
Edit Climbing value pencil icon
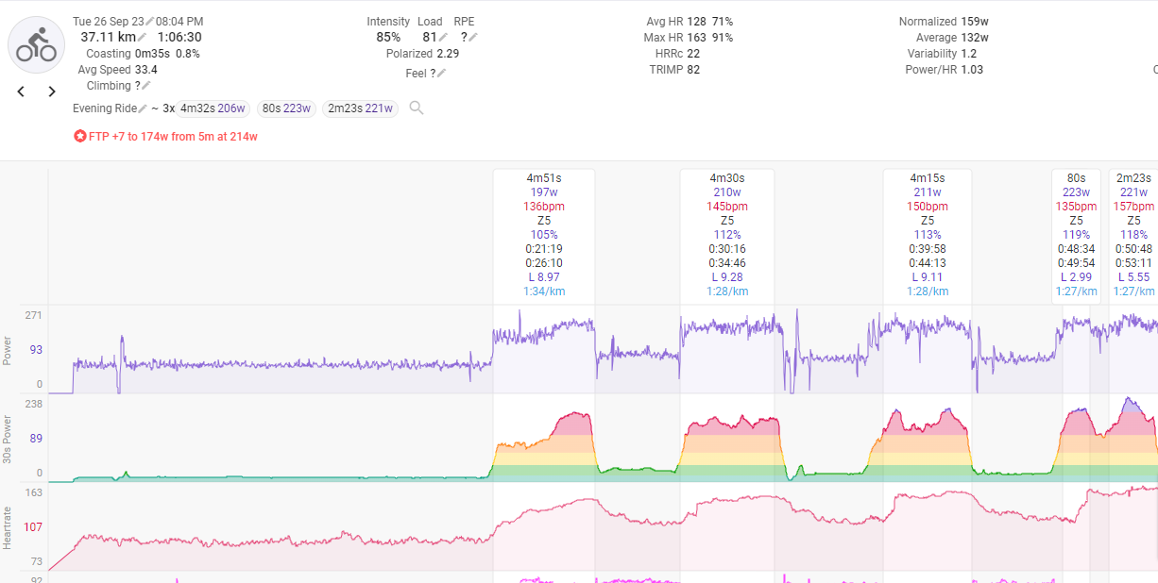coord(145,86)
